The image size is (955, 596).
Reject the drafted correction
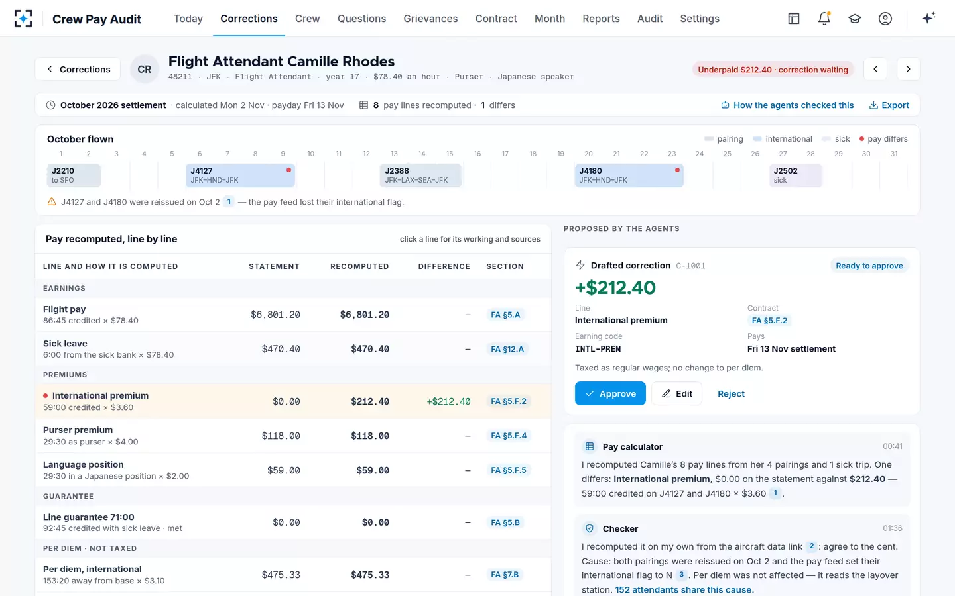coord(731,393)
